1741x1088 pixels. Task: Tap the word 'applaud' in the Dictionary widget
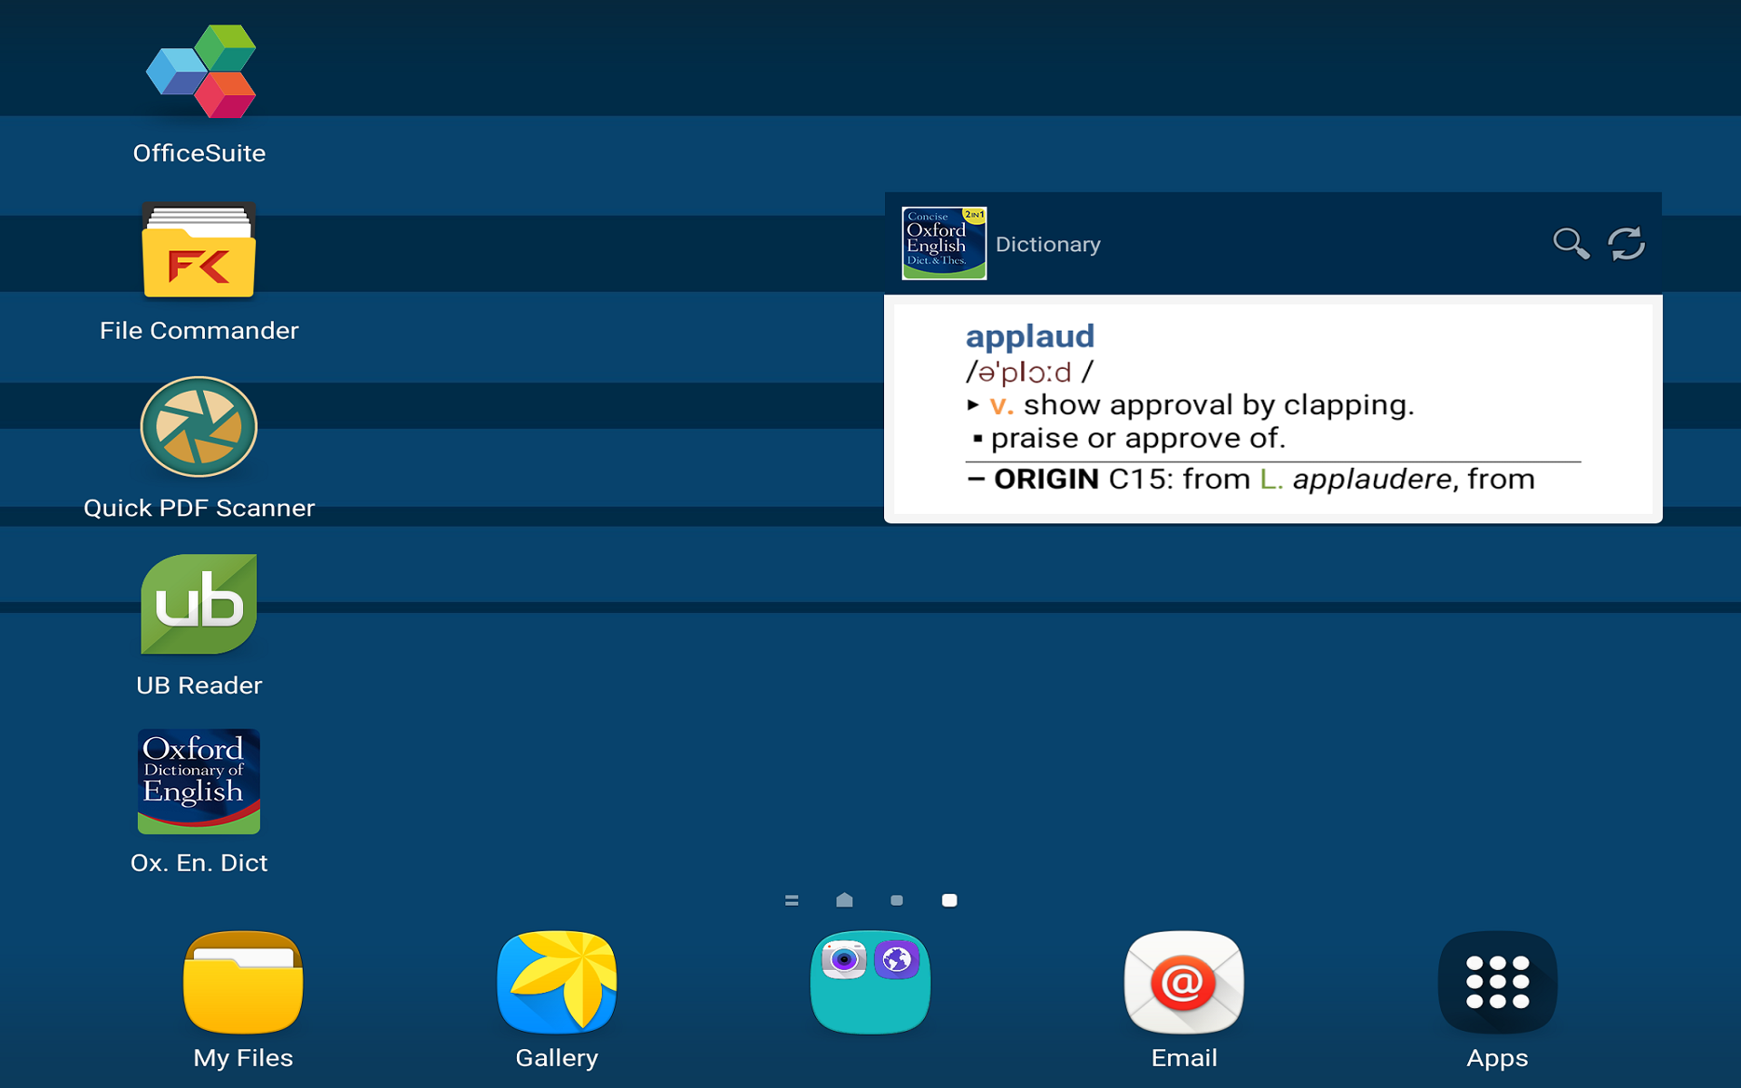tap(1030, 336)
